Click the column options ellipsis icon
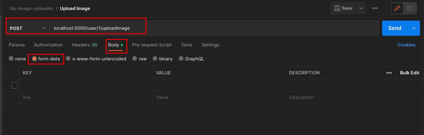 click(389, 73)
